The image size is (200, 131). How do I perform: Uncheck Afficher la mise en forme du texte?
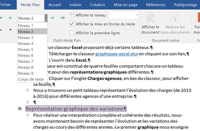pos(72,24)
